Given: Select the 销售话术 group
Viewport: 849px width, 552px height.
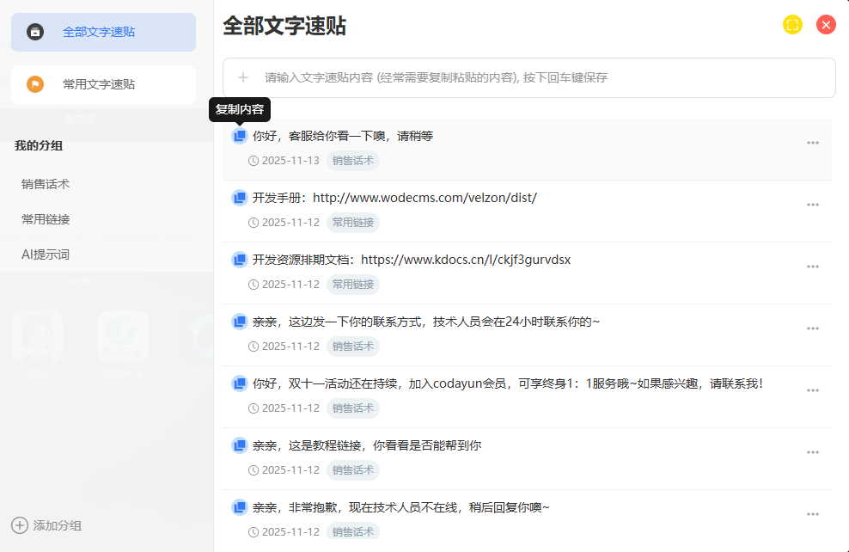Looking at the screenshot, I should click(x=46, y=184).
